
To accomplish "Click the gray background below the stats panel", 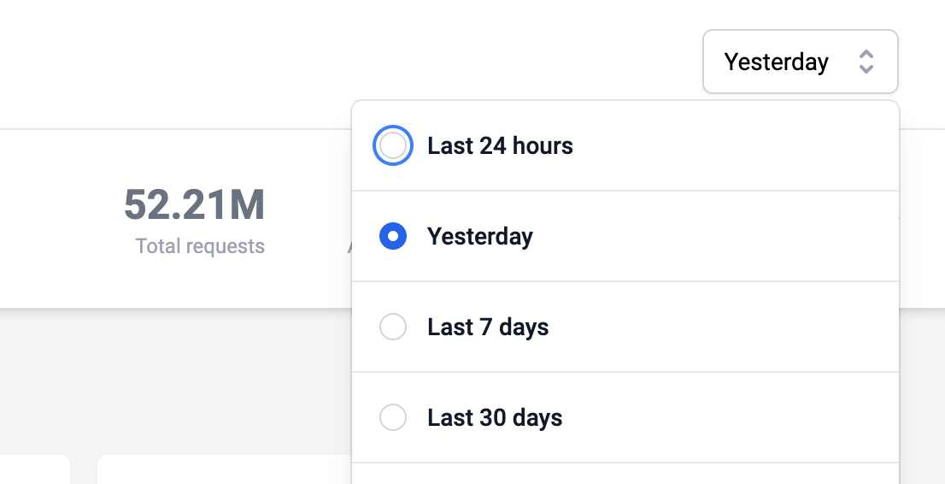I will click(x=175, y=381).
